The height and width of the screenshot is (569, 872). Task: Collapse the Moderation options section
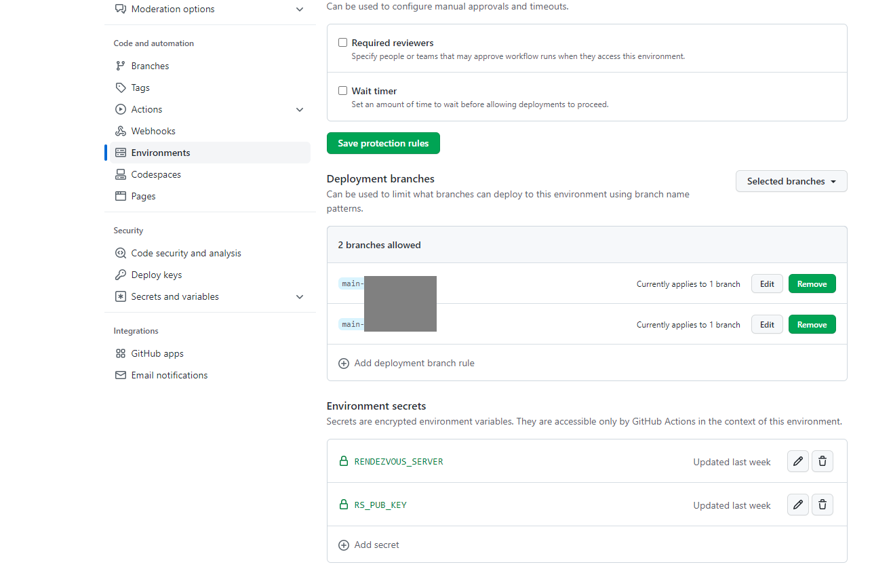[299, 9]
